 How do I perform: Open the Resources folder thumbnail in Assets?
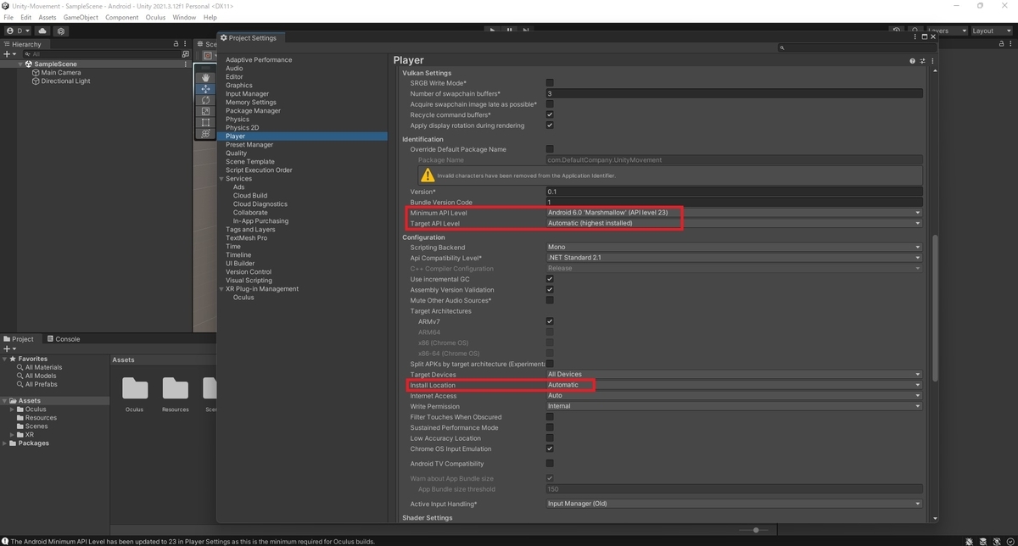(x=176, y=388)
